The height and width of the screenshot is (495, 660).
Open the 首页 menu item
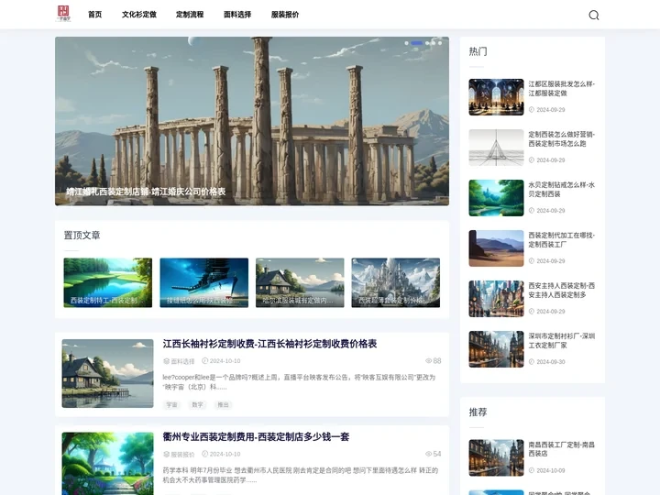click(x=95, y=15)
